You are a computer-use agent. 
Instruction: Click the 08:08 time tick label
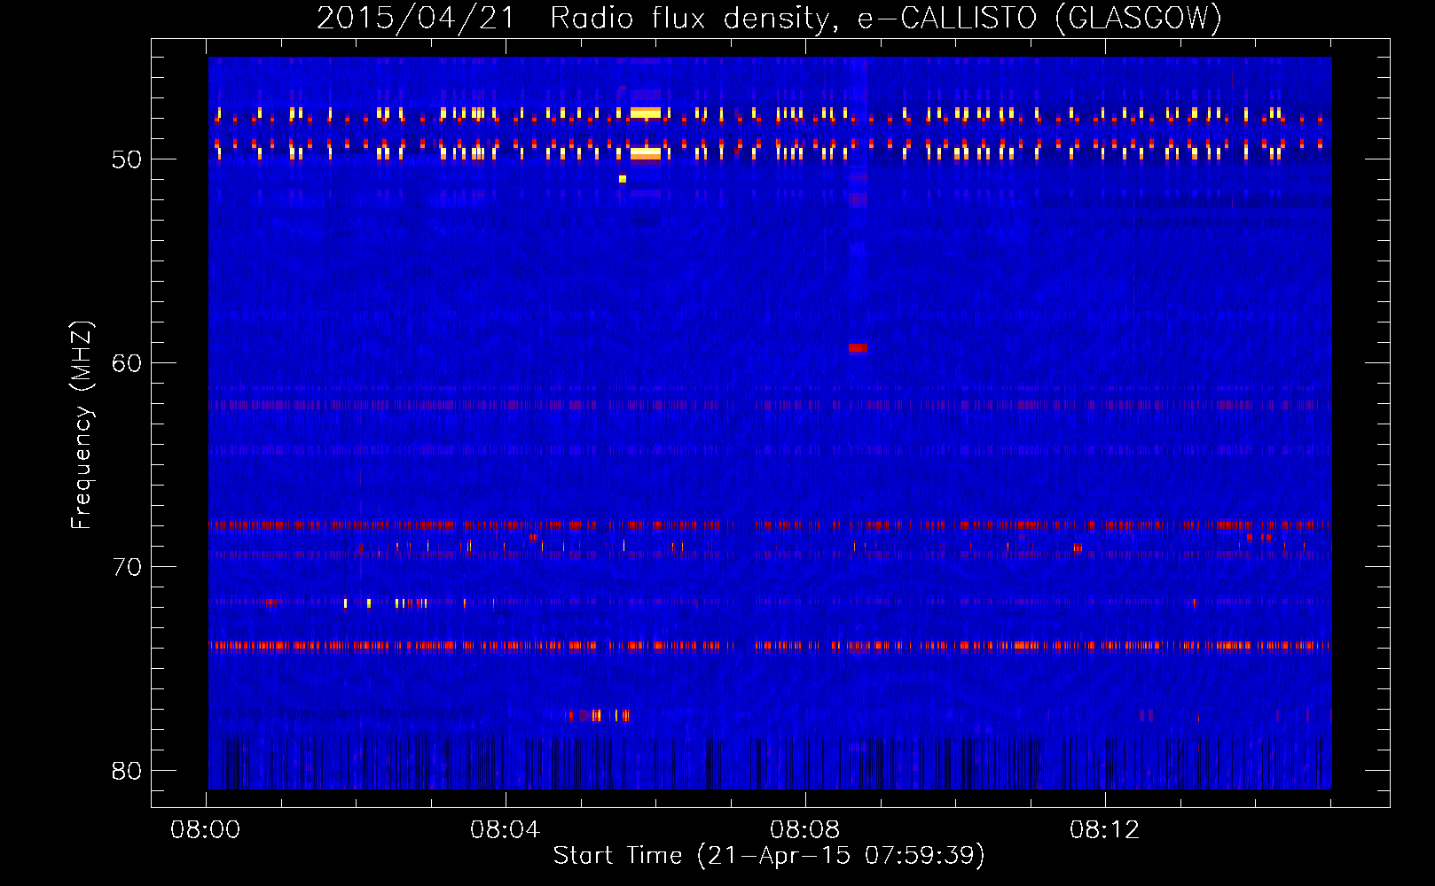coord(804,830)
